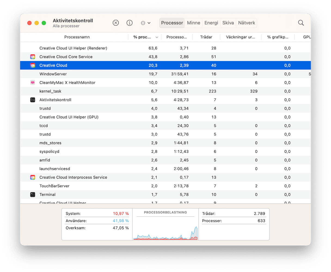Select the Terminal process row
331x272 pixels.
(x=165, y=195)
